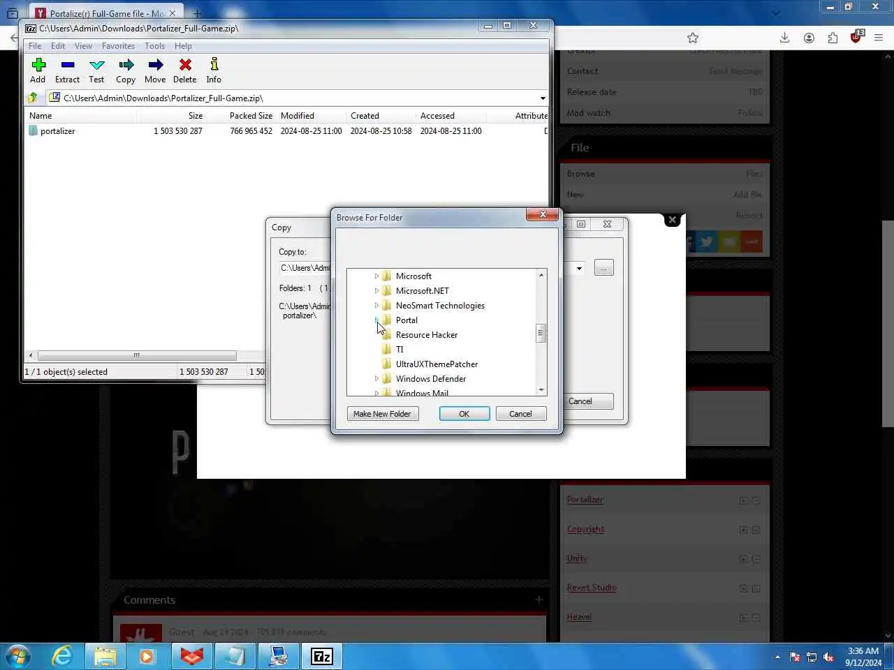Close the browser image overlay with X

point(672,220)
